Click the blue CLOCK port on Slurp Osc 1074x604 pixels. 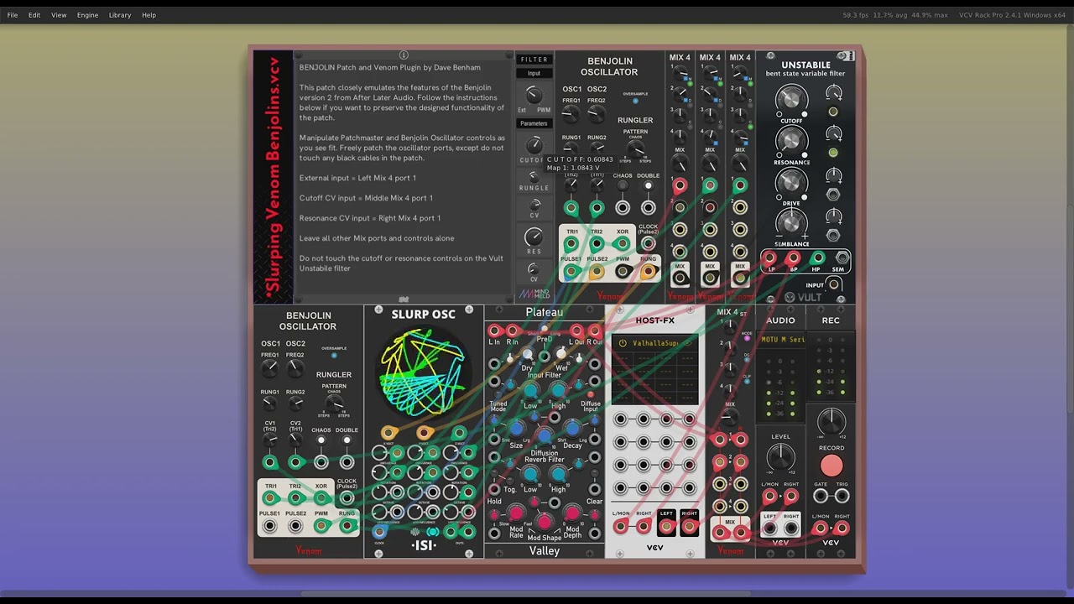click(x=379, y=532)
